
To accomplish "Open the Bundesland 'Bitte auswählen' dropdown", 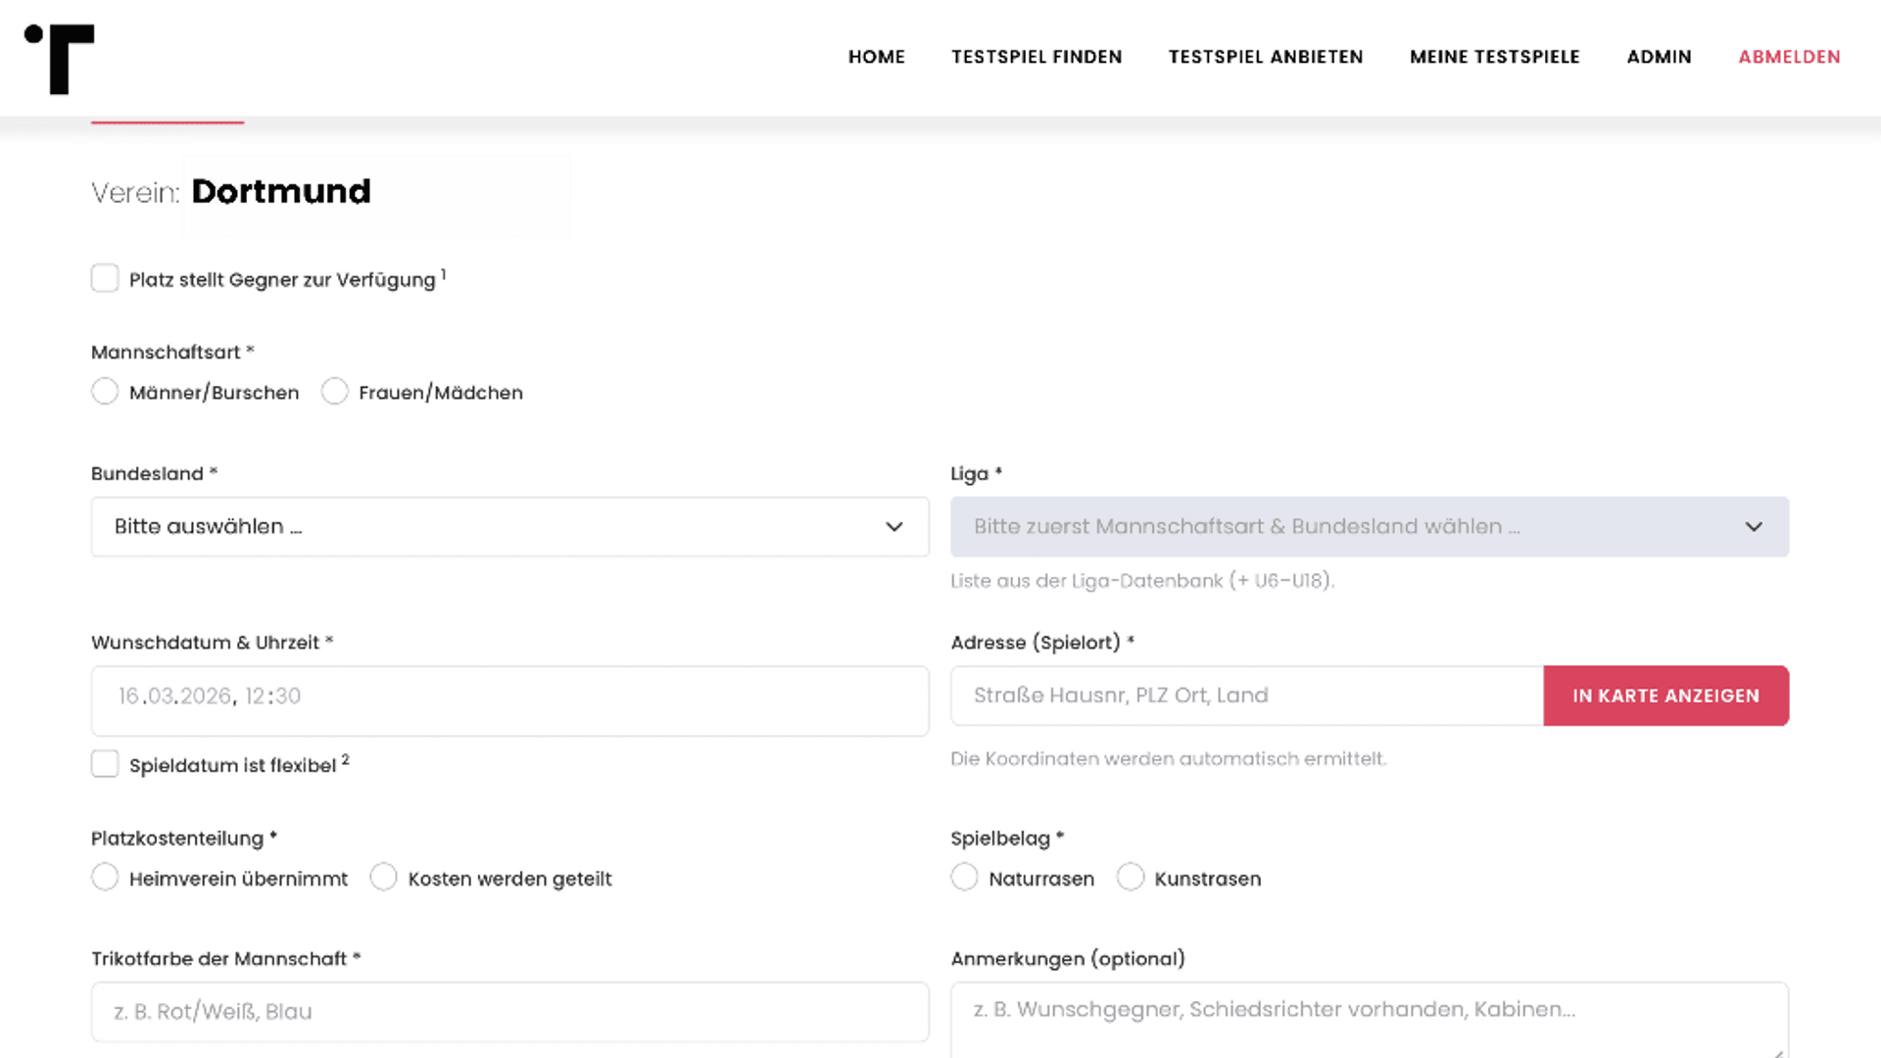I will 490,527.
